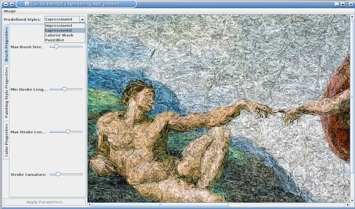Select Impressionist from the styles list
The height and width of the screenshot is (209, 355).
(65, 26)
